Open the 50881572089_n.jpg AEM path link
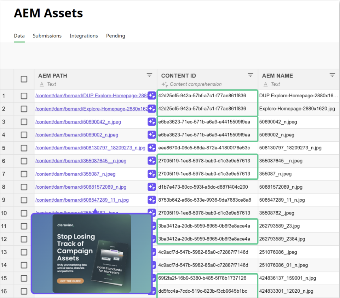The width and height of the screenshot is (340, 298). point(81,187)
